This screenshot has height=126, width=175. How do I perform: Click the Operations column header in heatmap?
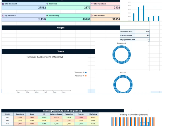click(20, 114)
